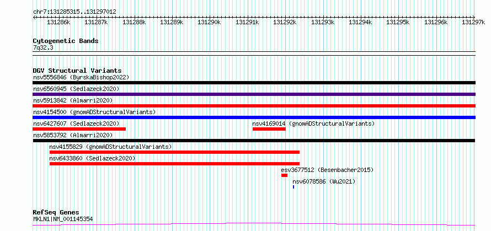Open the nsv4154500 gnomAD variant label

tap(94, 112)
